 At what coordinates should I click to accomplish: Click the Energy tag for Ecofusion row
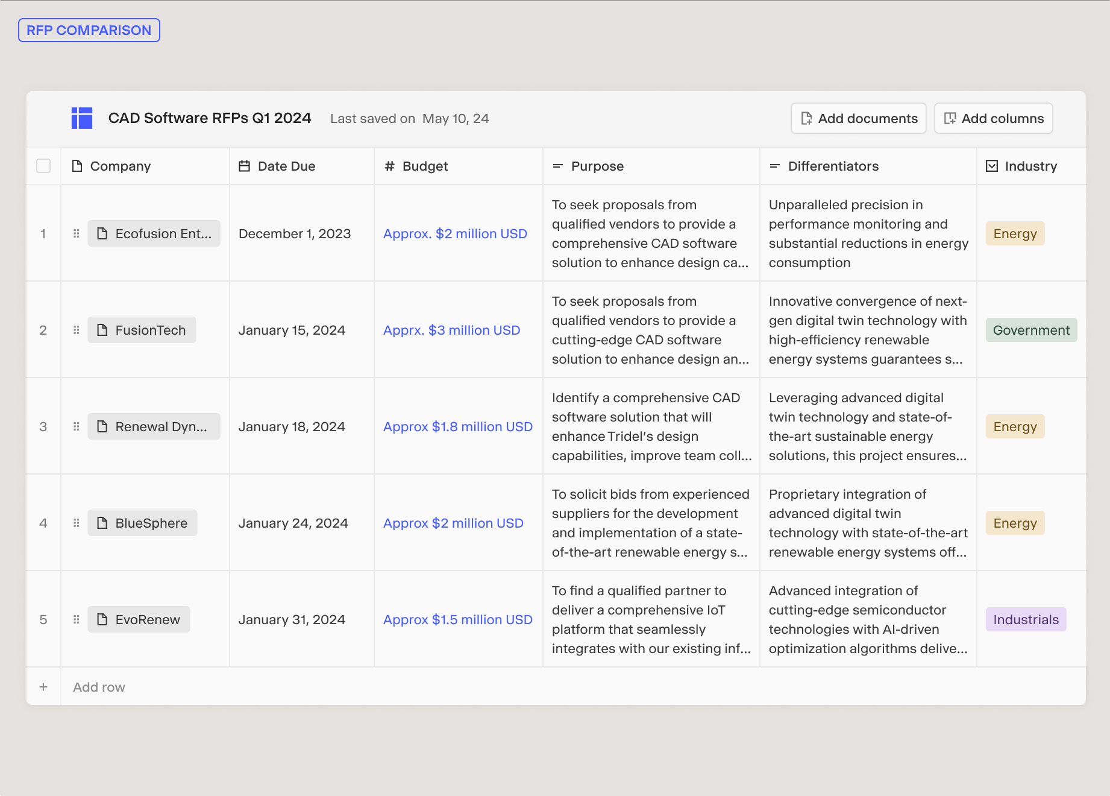1015,233
